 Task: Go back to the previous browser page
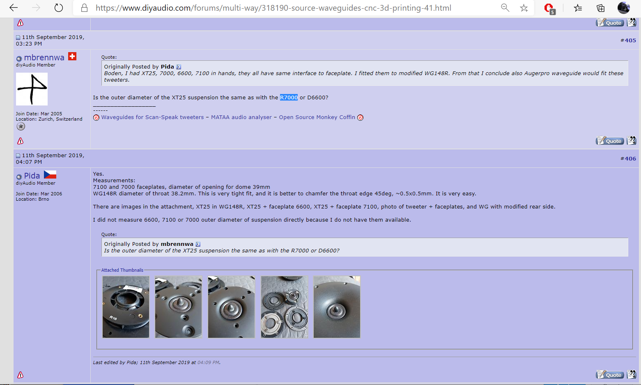pyautogui.click(x=14, y=8)
